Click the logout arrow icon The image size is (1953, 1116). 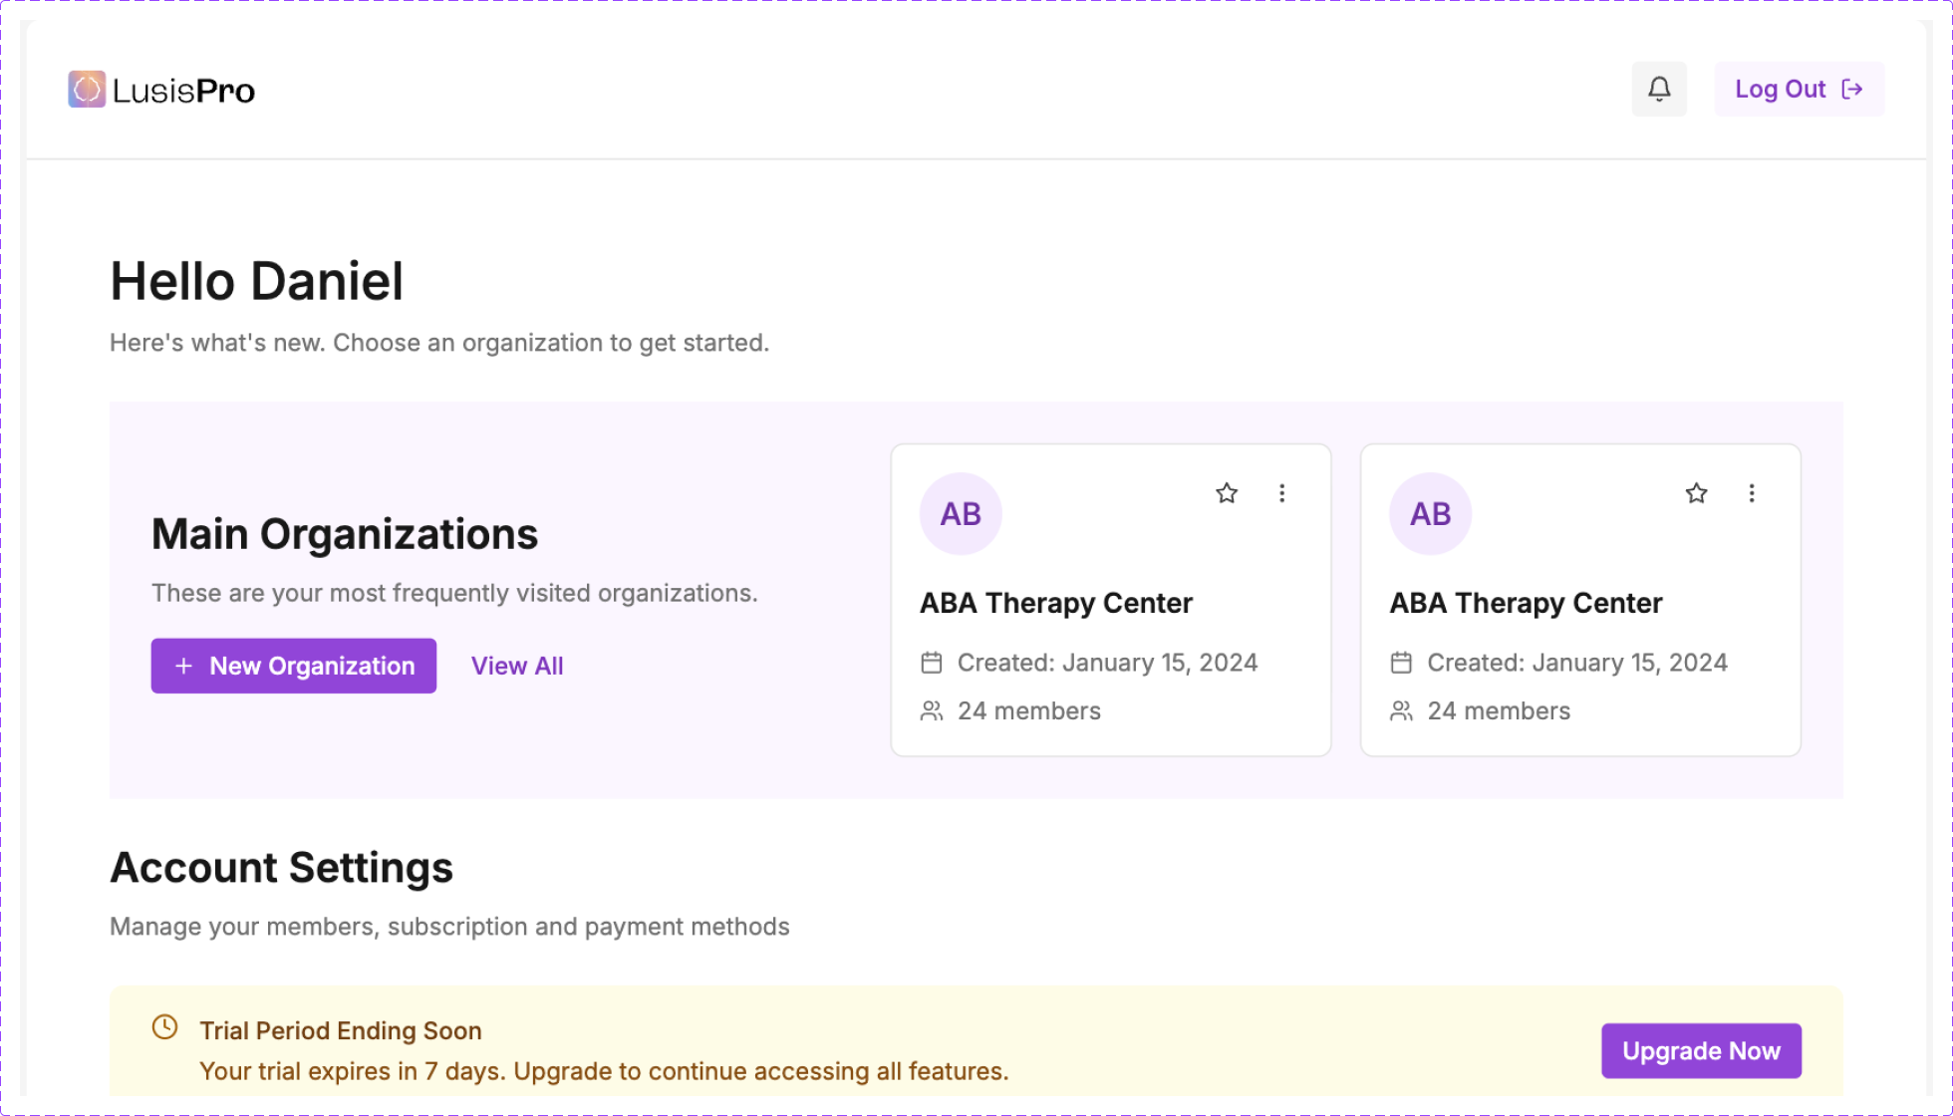(1852, 90)
